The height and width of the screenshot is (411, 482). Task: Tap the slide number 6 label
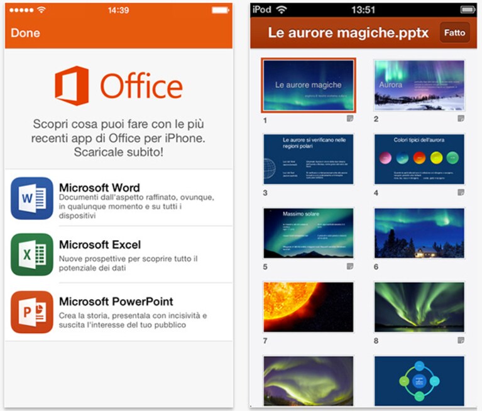pyautogui.click(x=376, y=267)
